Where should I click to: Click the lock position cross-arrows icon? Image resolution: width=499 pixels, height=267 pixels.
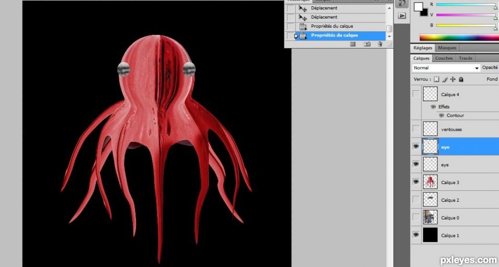tap(453, 79)
